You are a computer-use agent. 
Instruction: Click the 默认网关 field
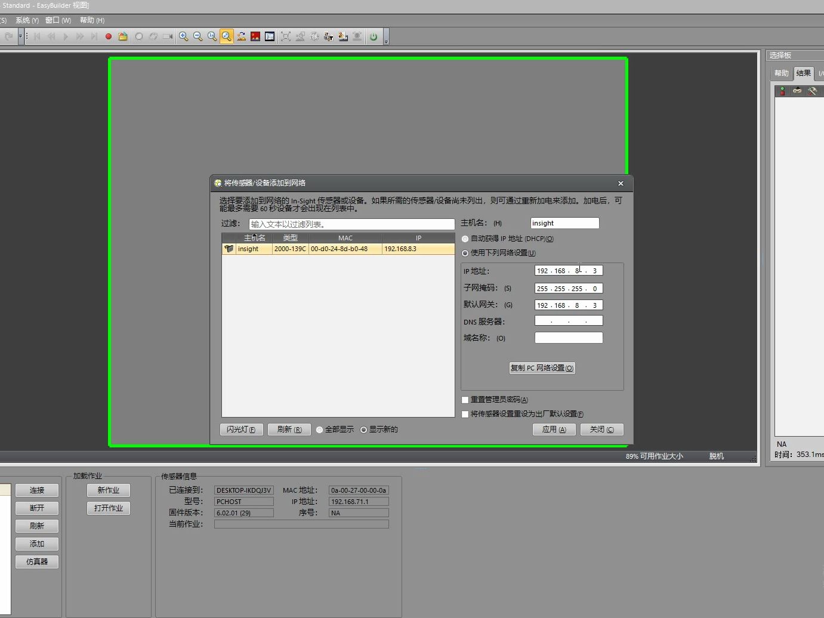click(569, 305)
